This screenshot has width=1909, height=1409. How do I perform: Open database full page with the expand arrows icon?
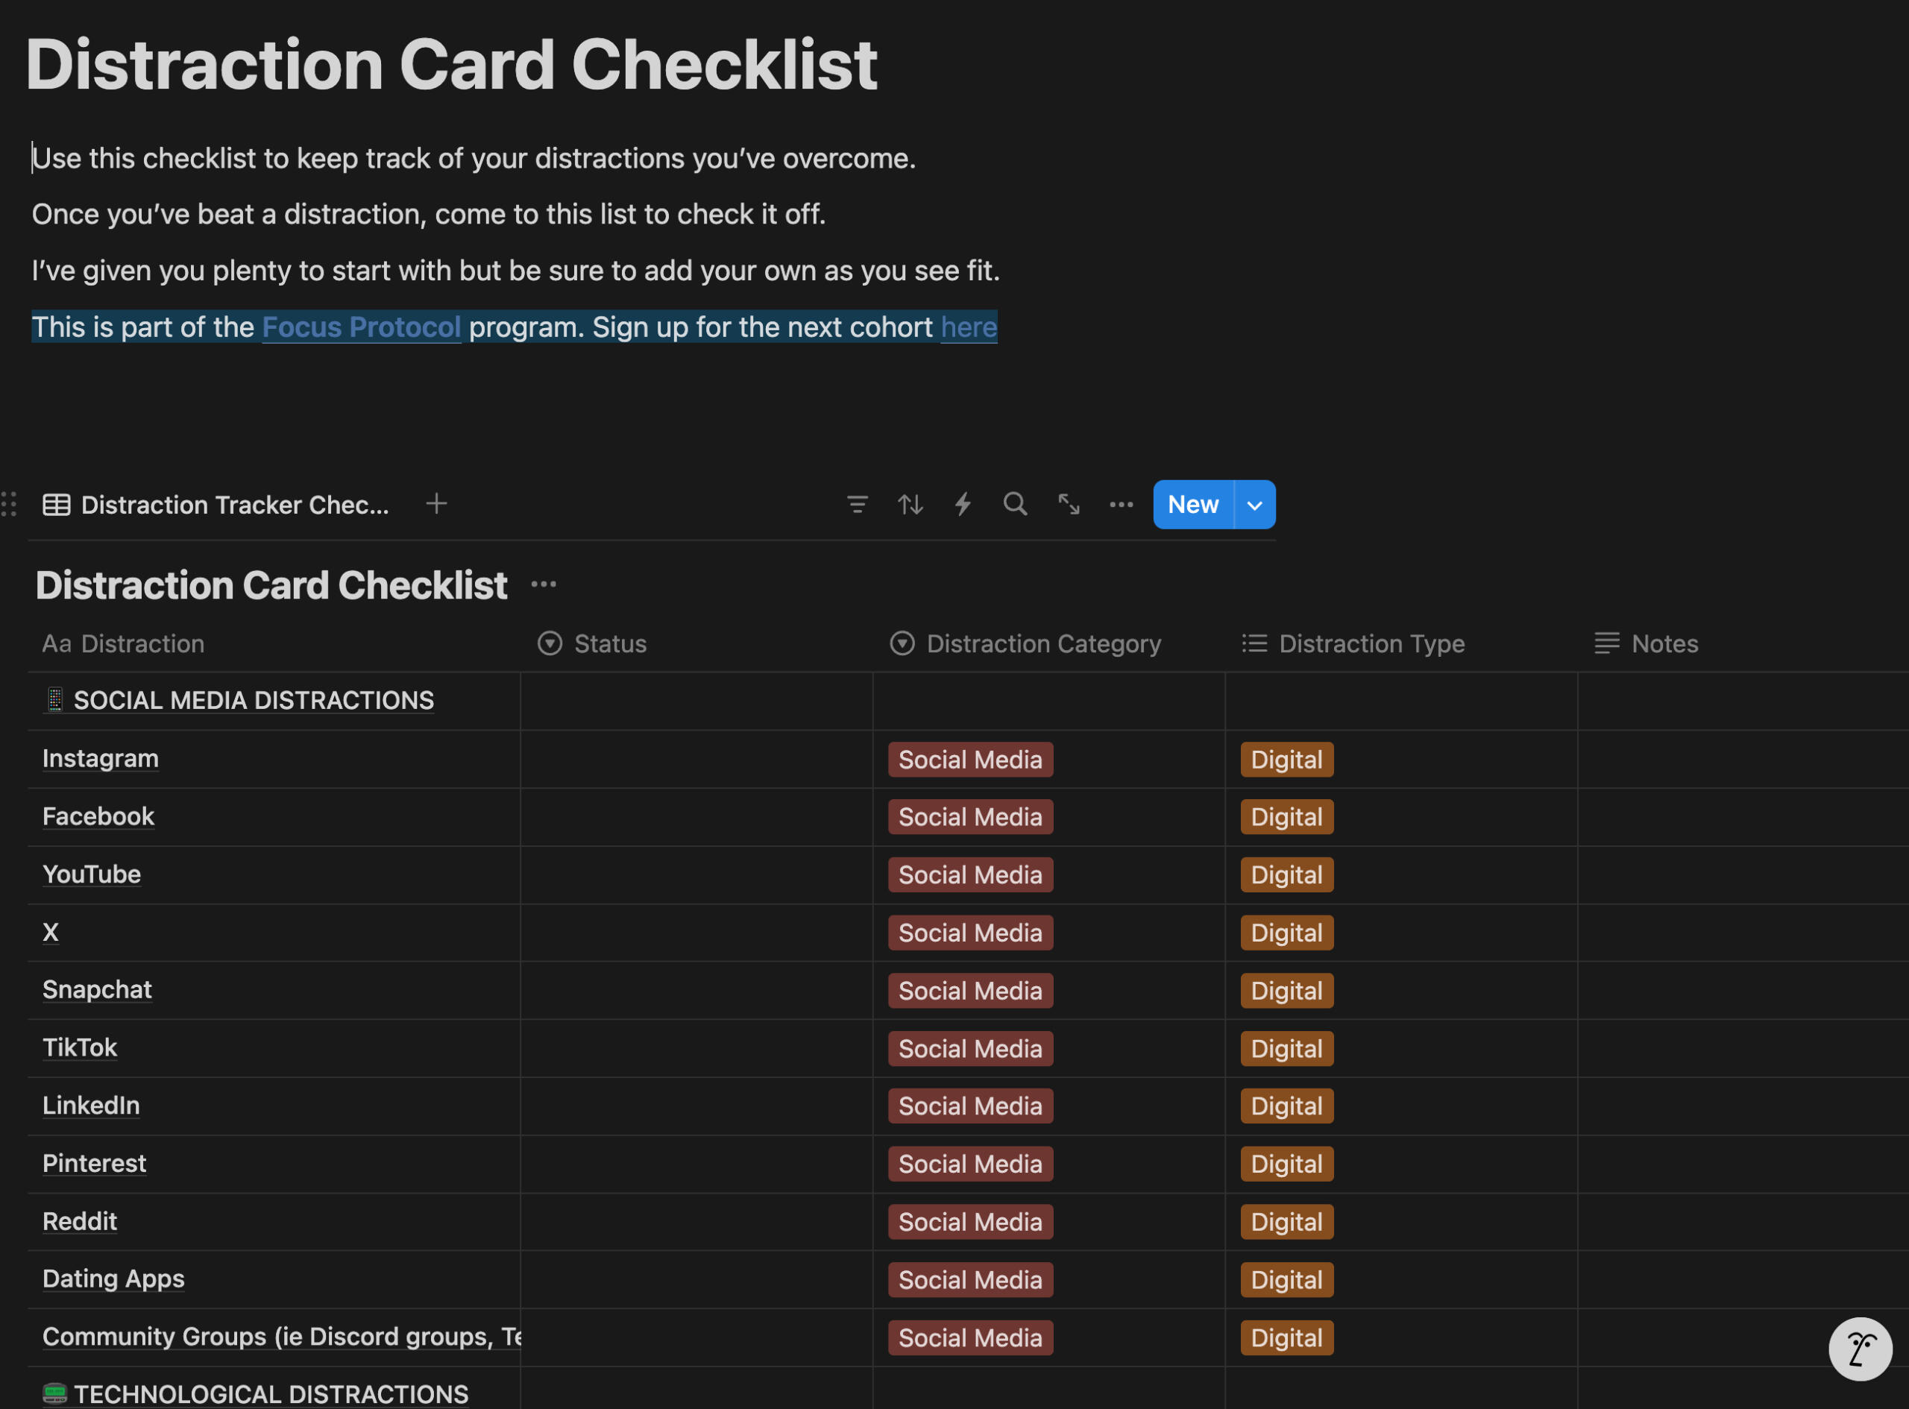(x=1069, y=505)
